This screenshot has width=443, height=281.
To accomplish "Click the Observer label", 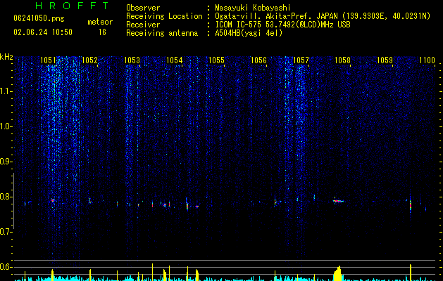I will [143, 8].
